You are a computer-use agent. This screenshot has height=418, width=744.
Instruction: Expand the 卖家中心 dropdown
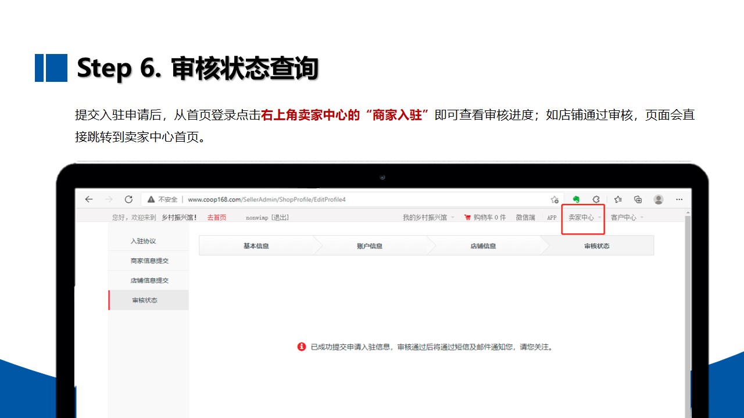584,218
